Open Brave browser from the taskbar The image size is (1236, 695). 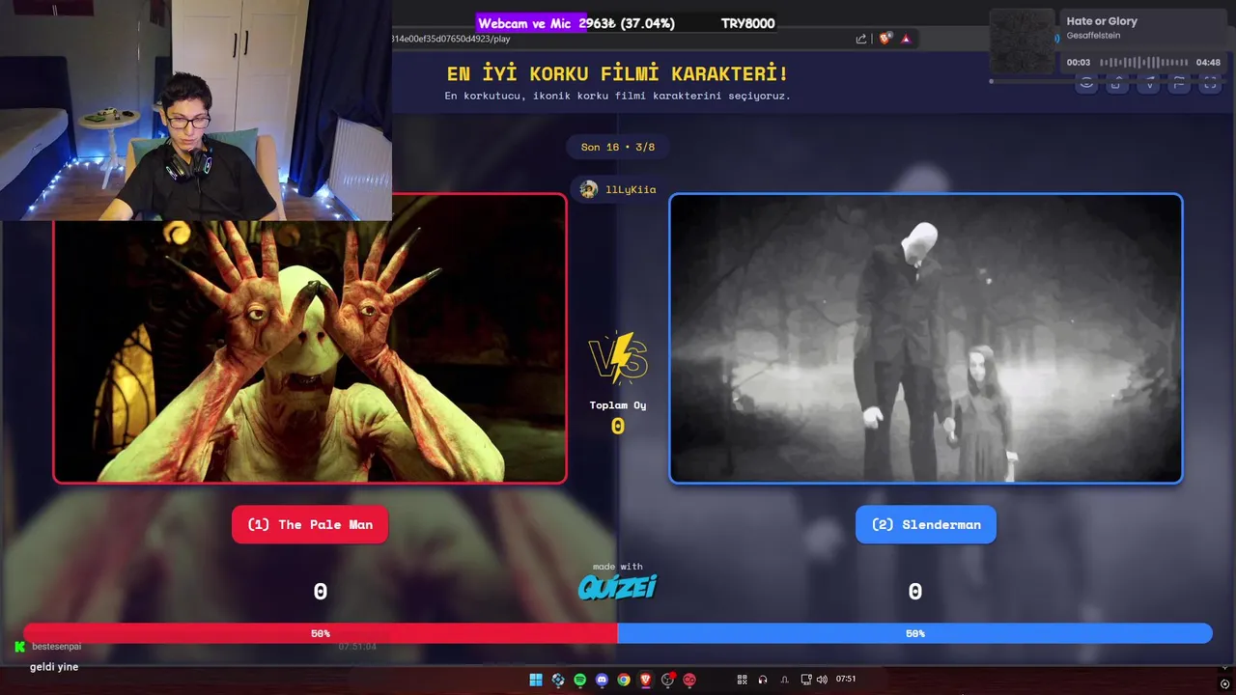(645, 680)
